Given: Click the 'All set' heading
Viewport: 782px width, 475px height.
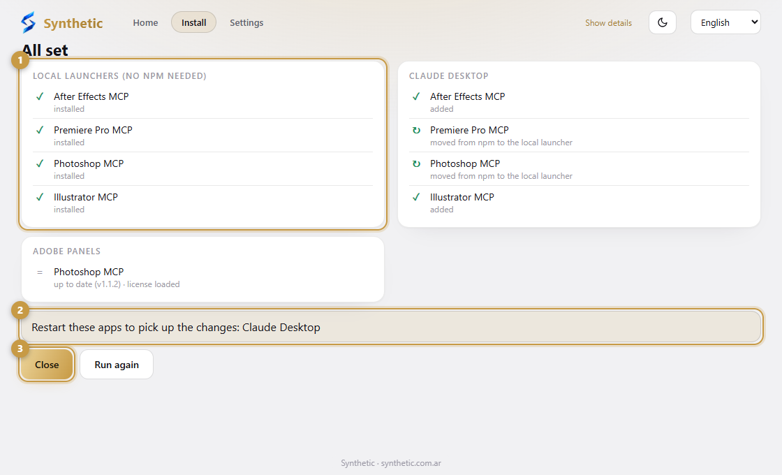Looking at the screenshot, I should 45,50.
